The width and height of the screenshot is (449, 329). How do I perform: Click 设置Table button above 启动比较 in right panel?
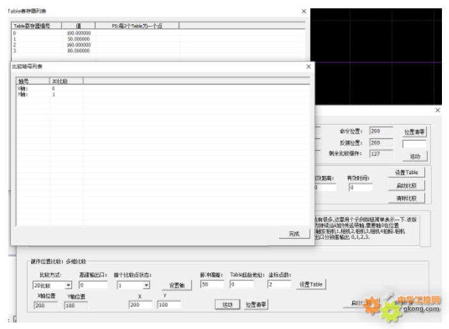pos(406,173)
